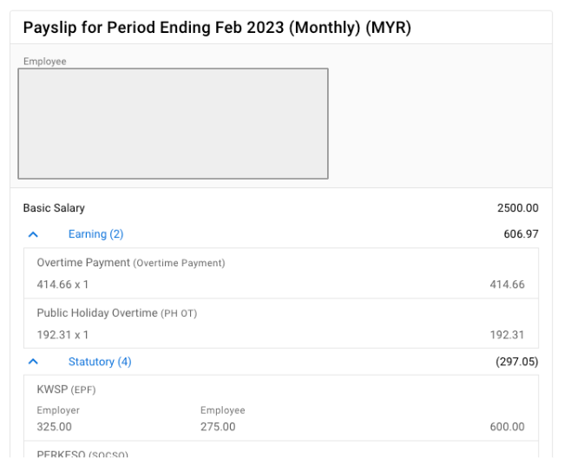
Task: Click the EPF Employer value 325.00
Action: [55, 427]
